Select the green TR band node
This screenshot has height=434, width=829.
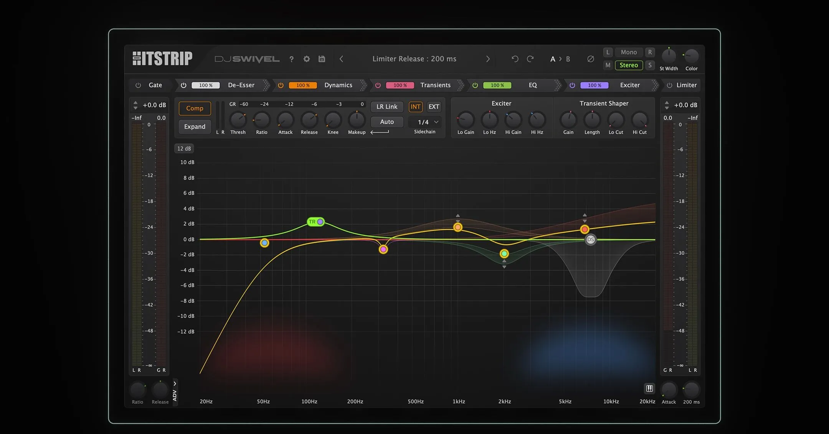pos(316,222)
